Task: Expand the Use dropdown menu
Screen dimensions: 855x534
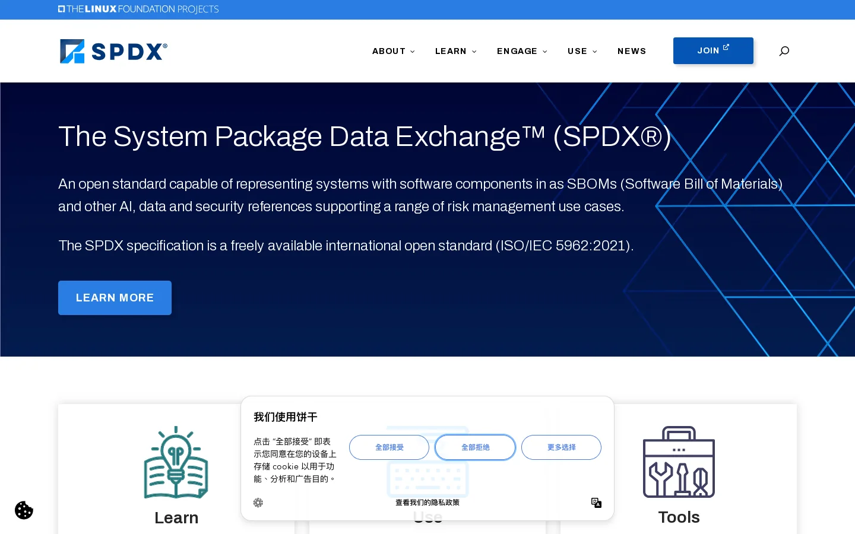Action: coord(582,51)
